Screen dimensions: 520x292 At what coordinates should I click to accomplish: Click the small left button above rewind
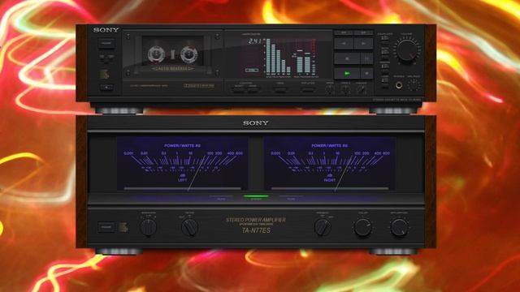coord(344,32)
